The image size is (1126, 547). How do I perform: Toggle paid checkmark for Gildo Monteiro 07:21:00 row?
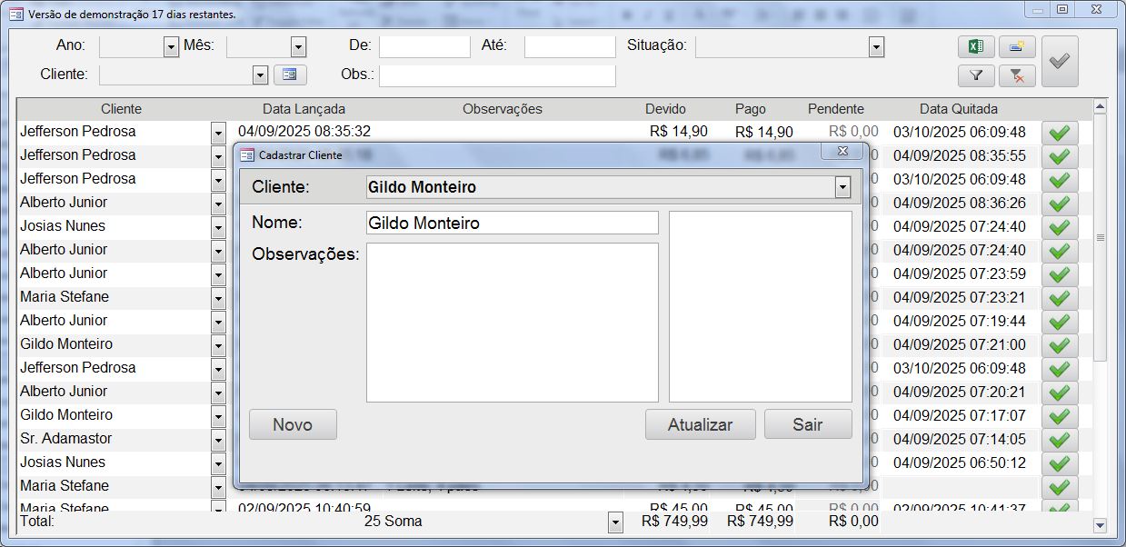point(1059,345)
